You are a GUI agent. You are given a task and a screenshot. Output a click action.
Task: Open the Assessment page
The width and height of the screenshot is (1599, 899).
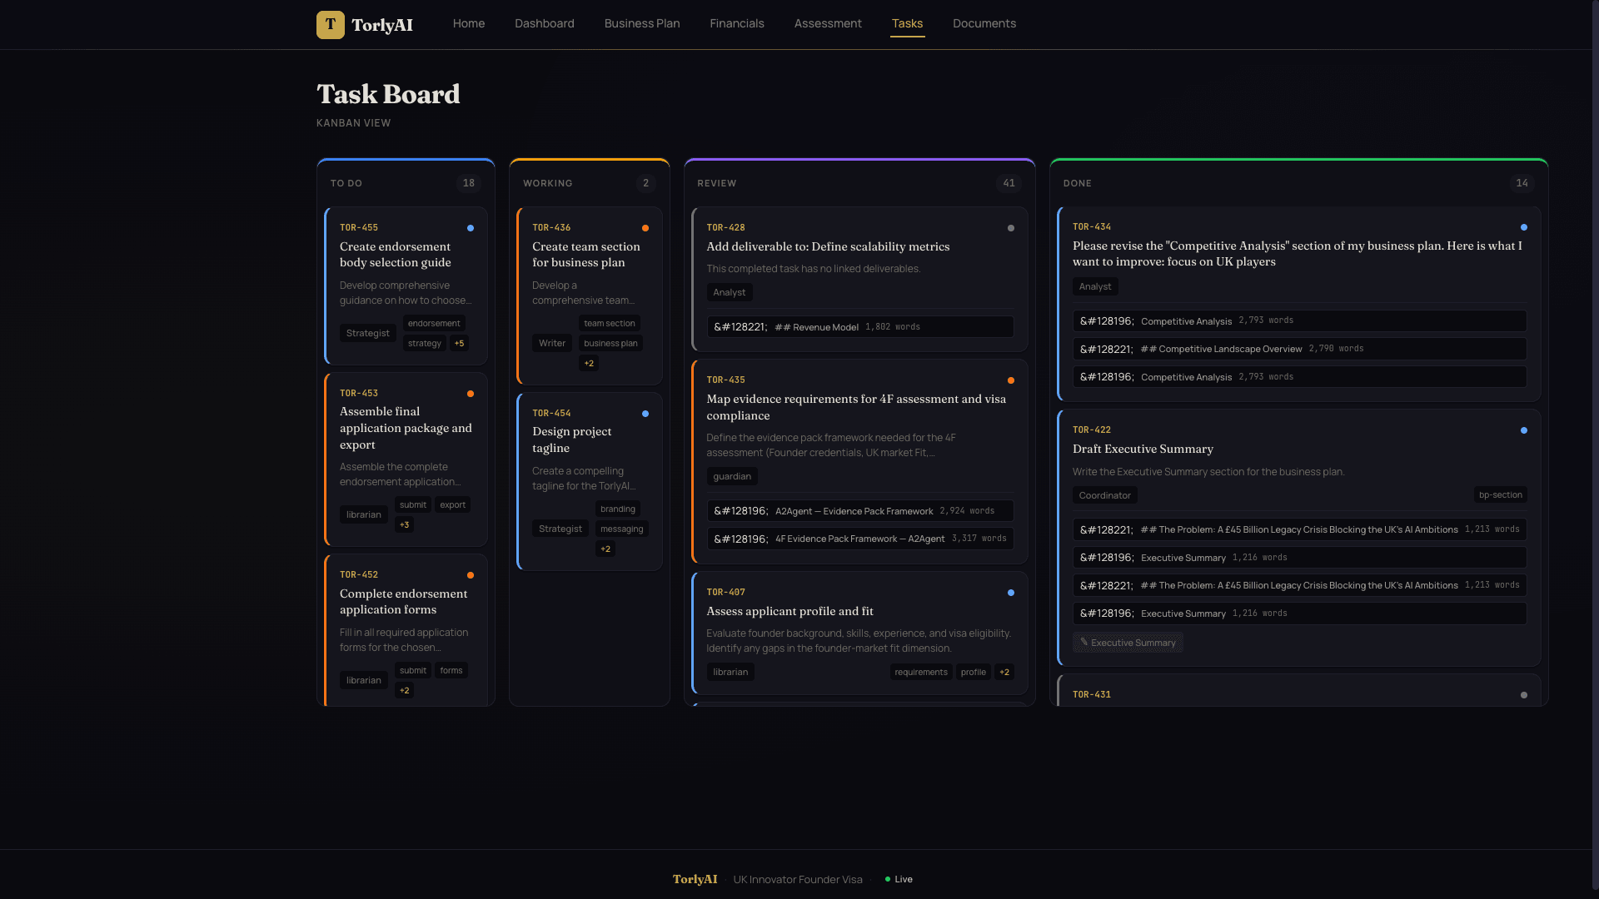[x=828, y=23]
